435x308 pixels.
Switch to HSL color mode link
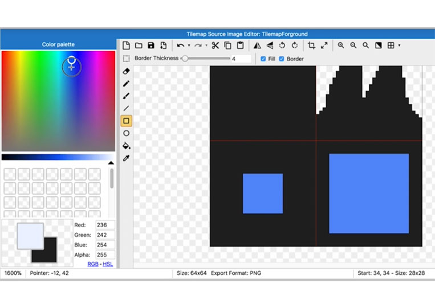108,264
